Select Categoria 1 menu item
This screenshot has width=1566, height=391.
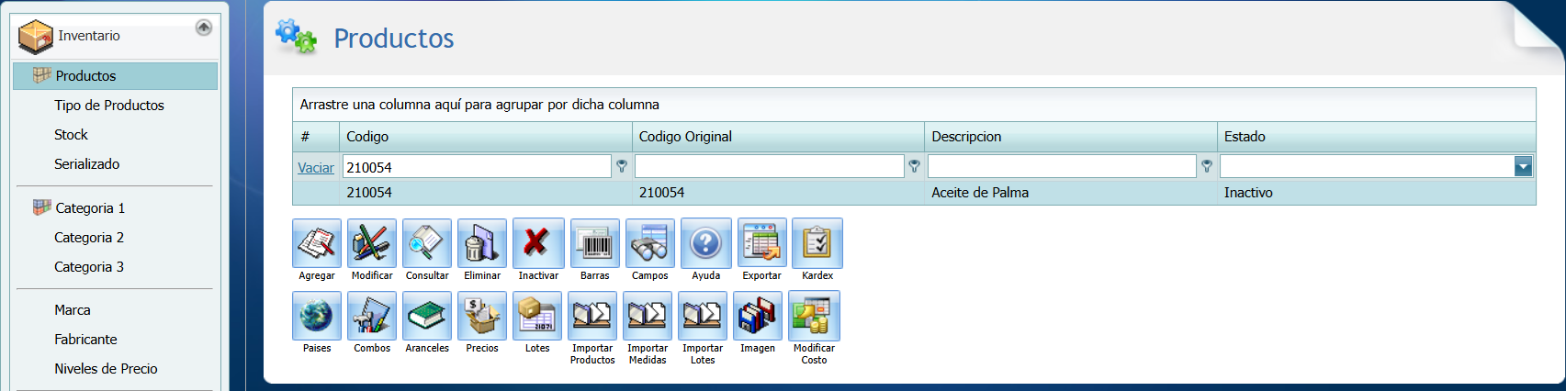[90, 208]
